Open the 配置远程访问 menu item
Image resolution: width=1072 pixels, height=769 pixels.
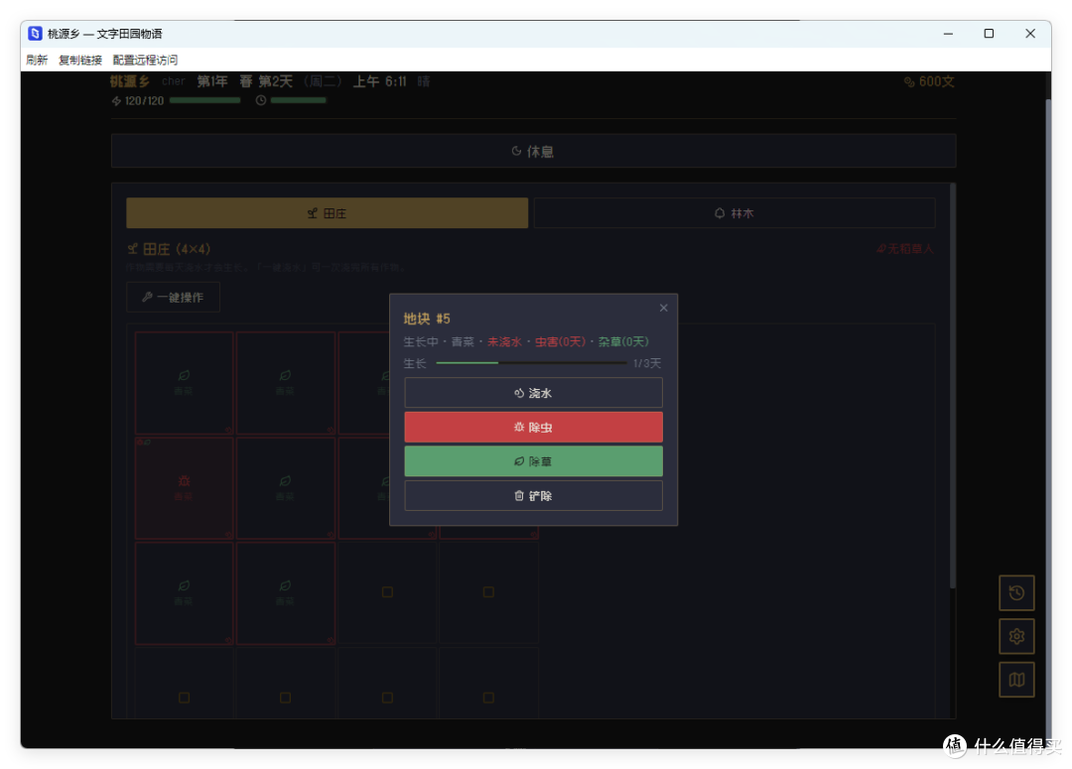pos(145,61)
